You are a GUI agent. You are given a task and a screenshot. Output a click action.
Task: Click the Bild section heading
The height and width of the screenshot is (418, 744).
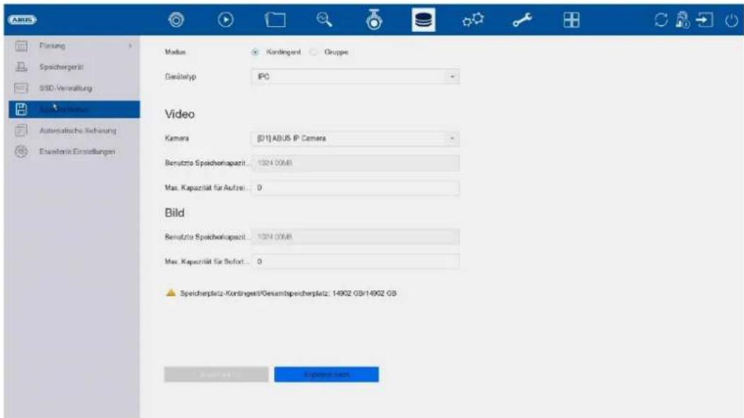(x=174, y=213)
